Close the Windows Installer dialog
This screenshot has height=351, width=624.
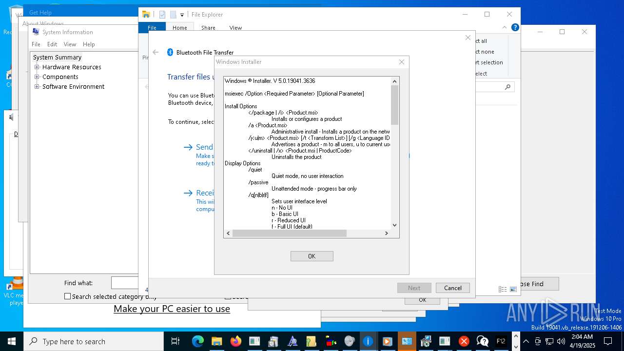pos(402,62)
